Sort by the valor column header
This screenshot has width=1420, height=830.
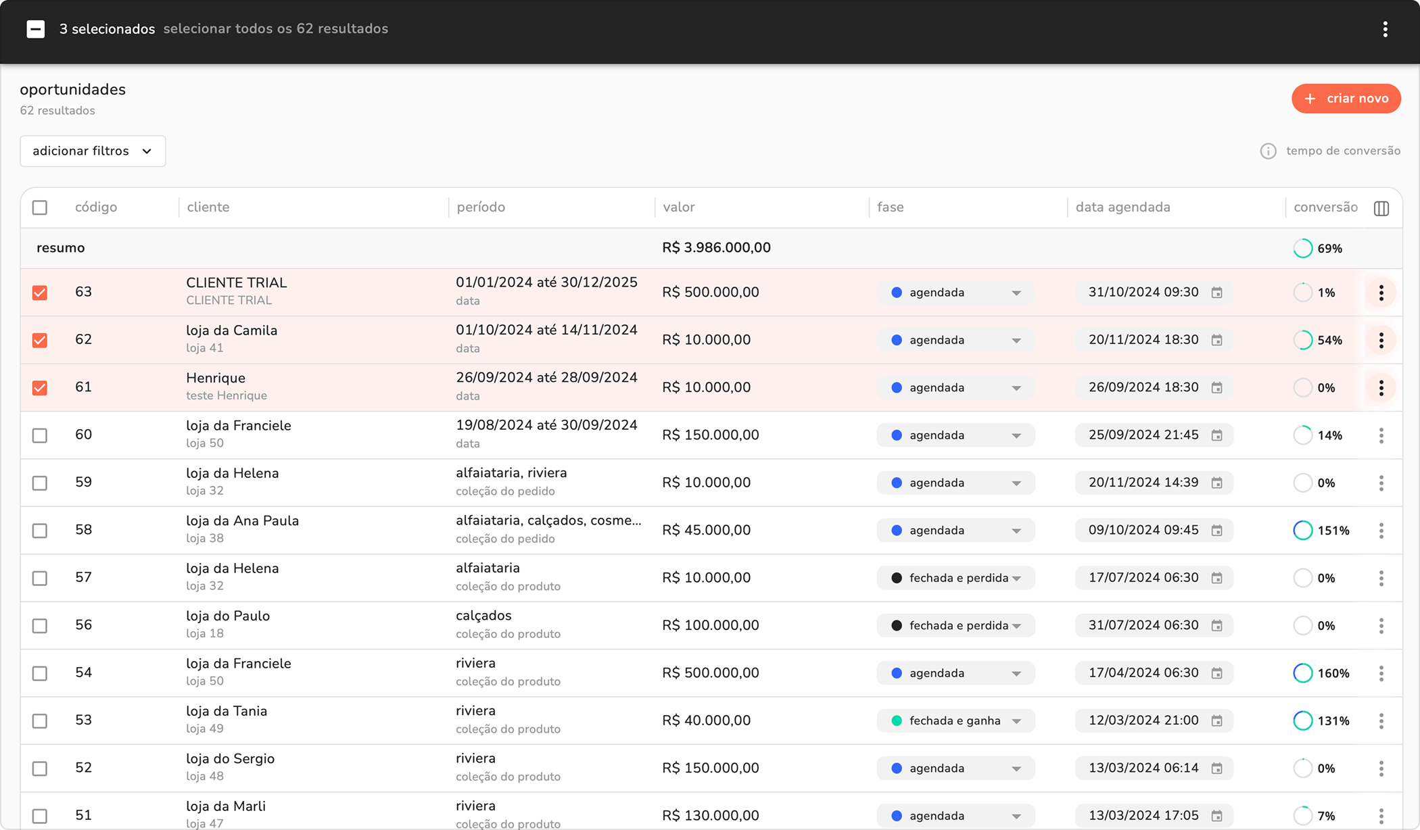click(x=678, y=207)
